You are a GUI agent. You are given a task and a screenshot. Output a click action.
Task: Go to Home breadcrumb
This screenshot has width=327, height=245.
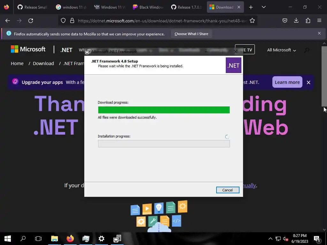tap(17, 63)
